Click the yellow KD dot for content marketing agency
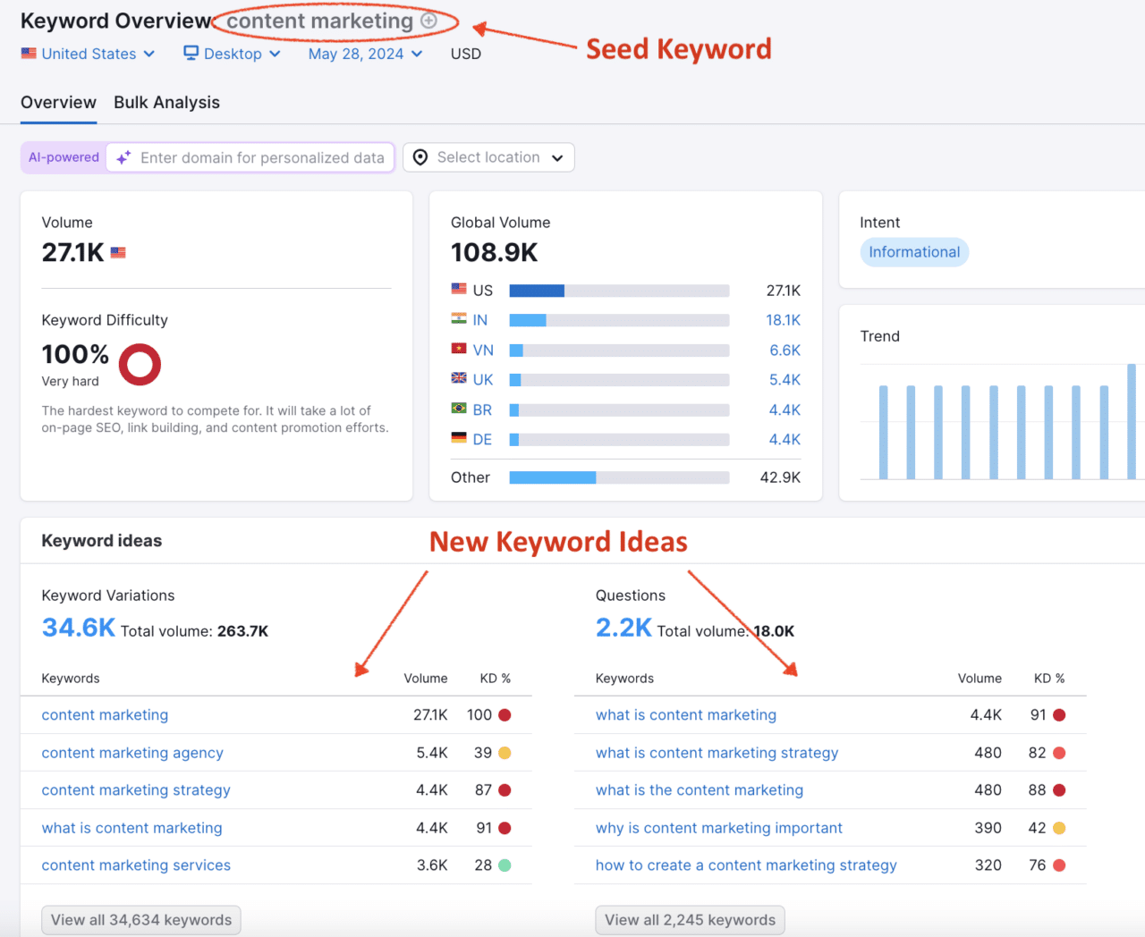Viewport: 1145px width, 937px height. (506, 752)
